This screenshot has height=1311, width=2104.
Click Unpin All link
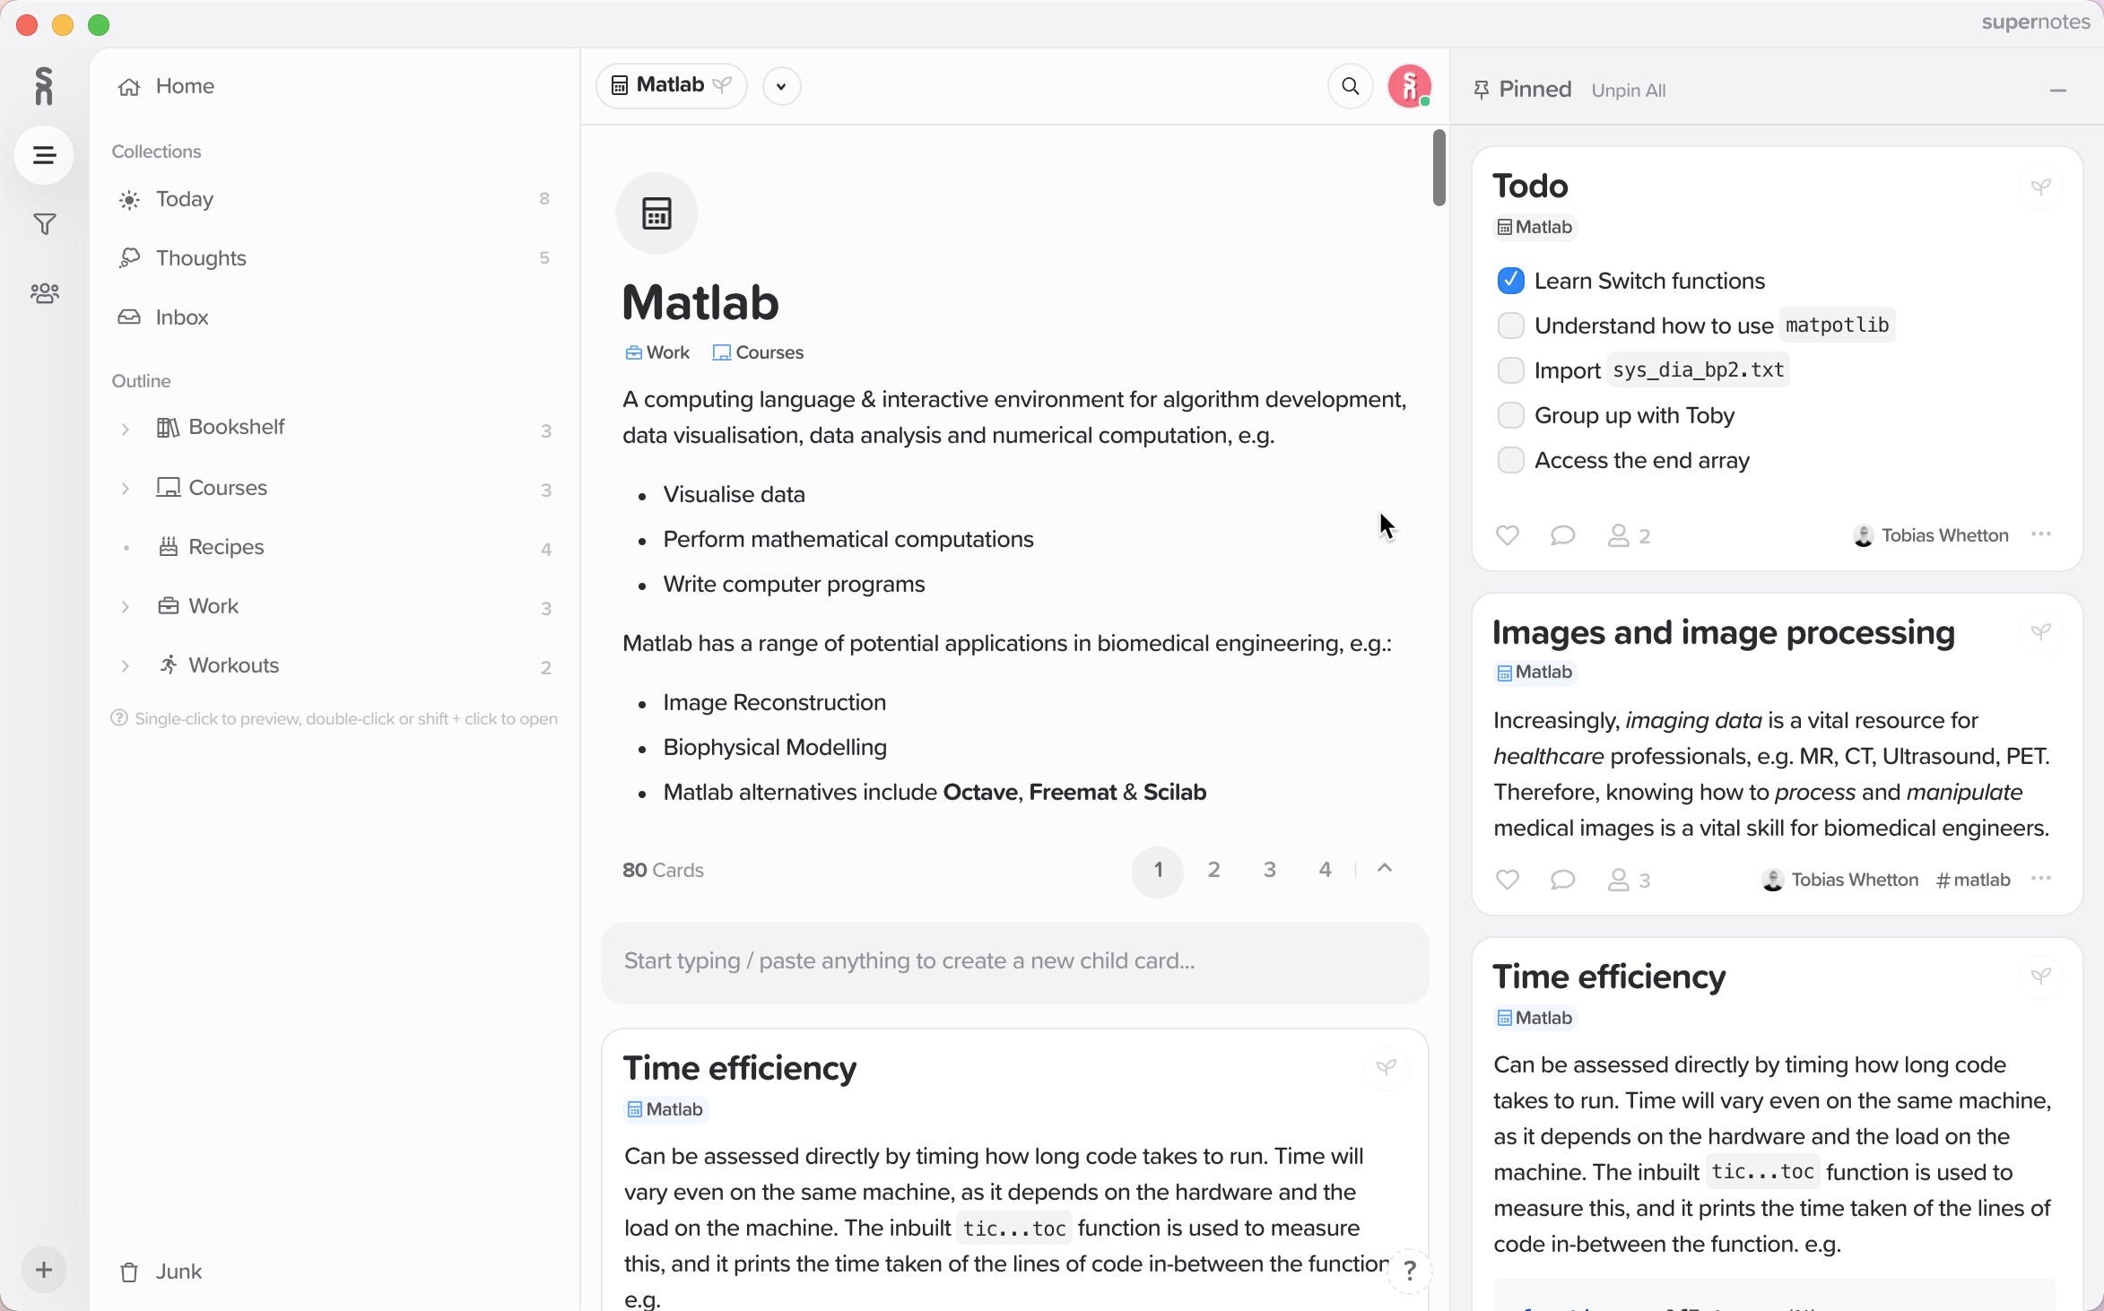coord(1628,91)
